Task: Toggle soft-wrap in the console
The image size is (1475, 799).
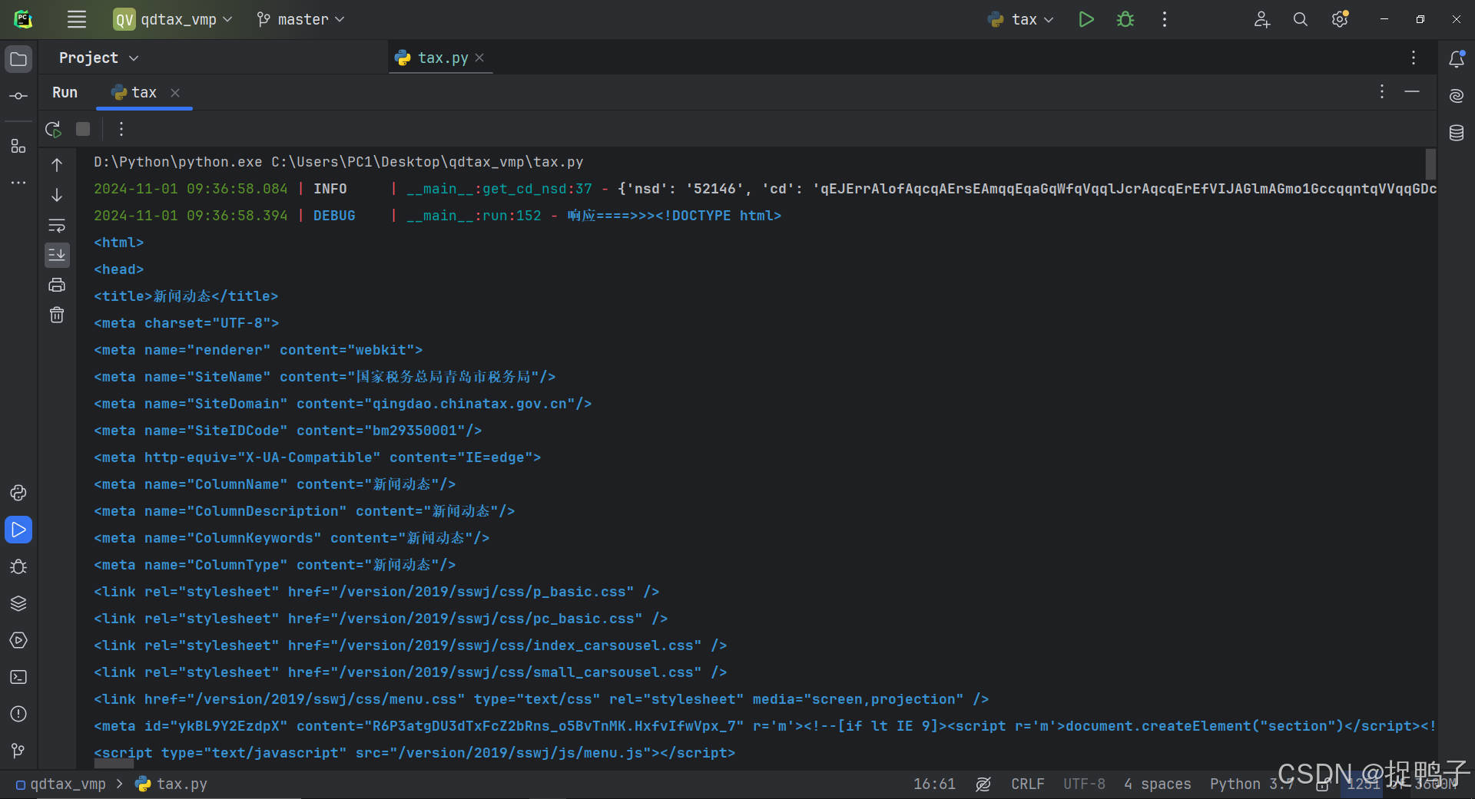Action: click(x=57, y=225)
